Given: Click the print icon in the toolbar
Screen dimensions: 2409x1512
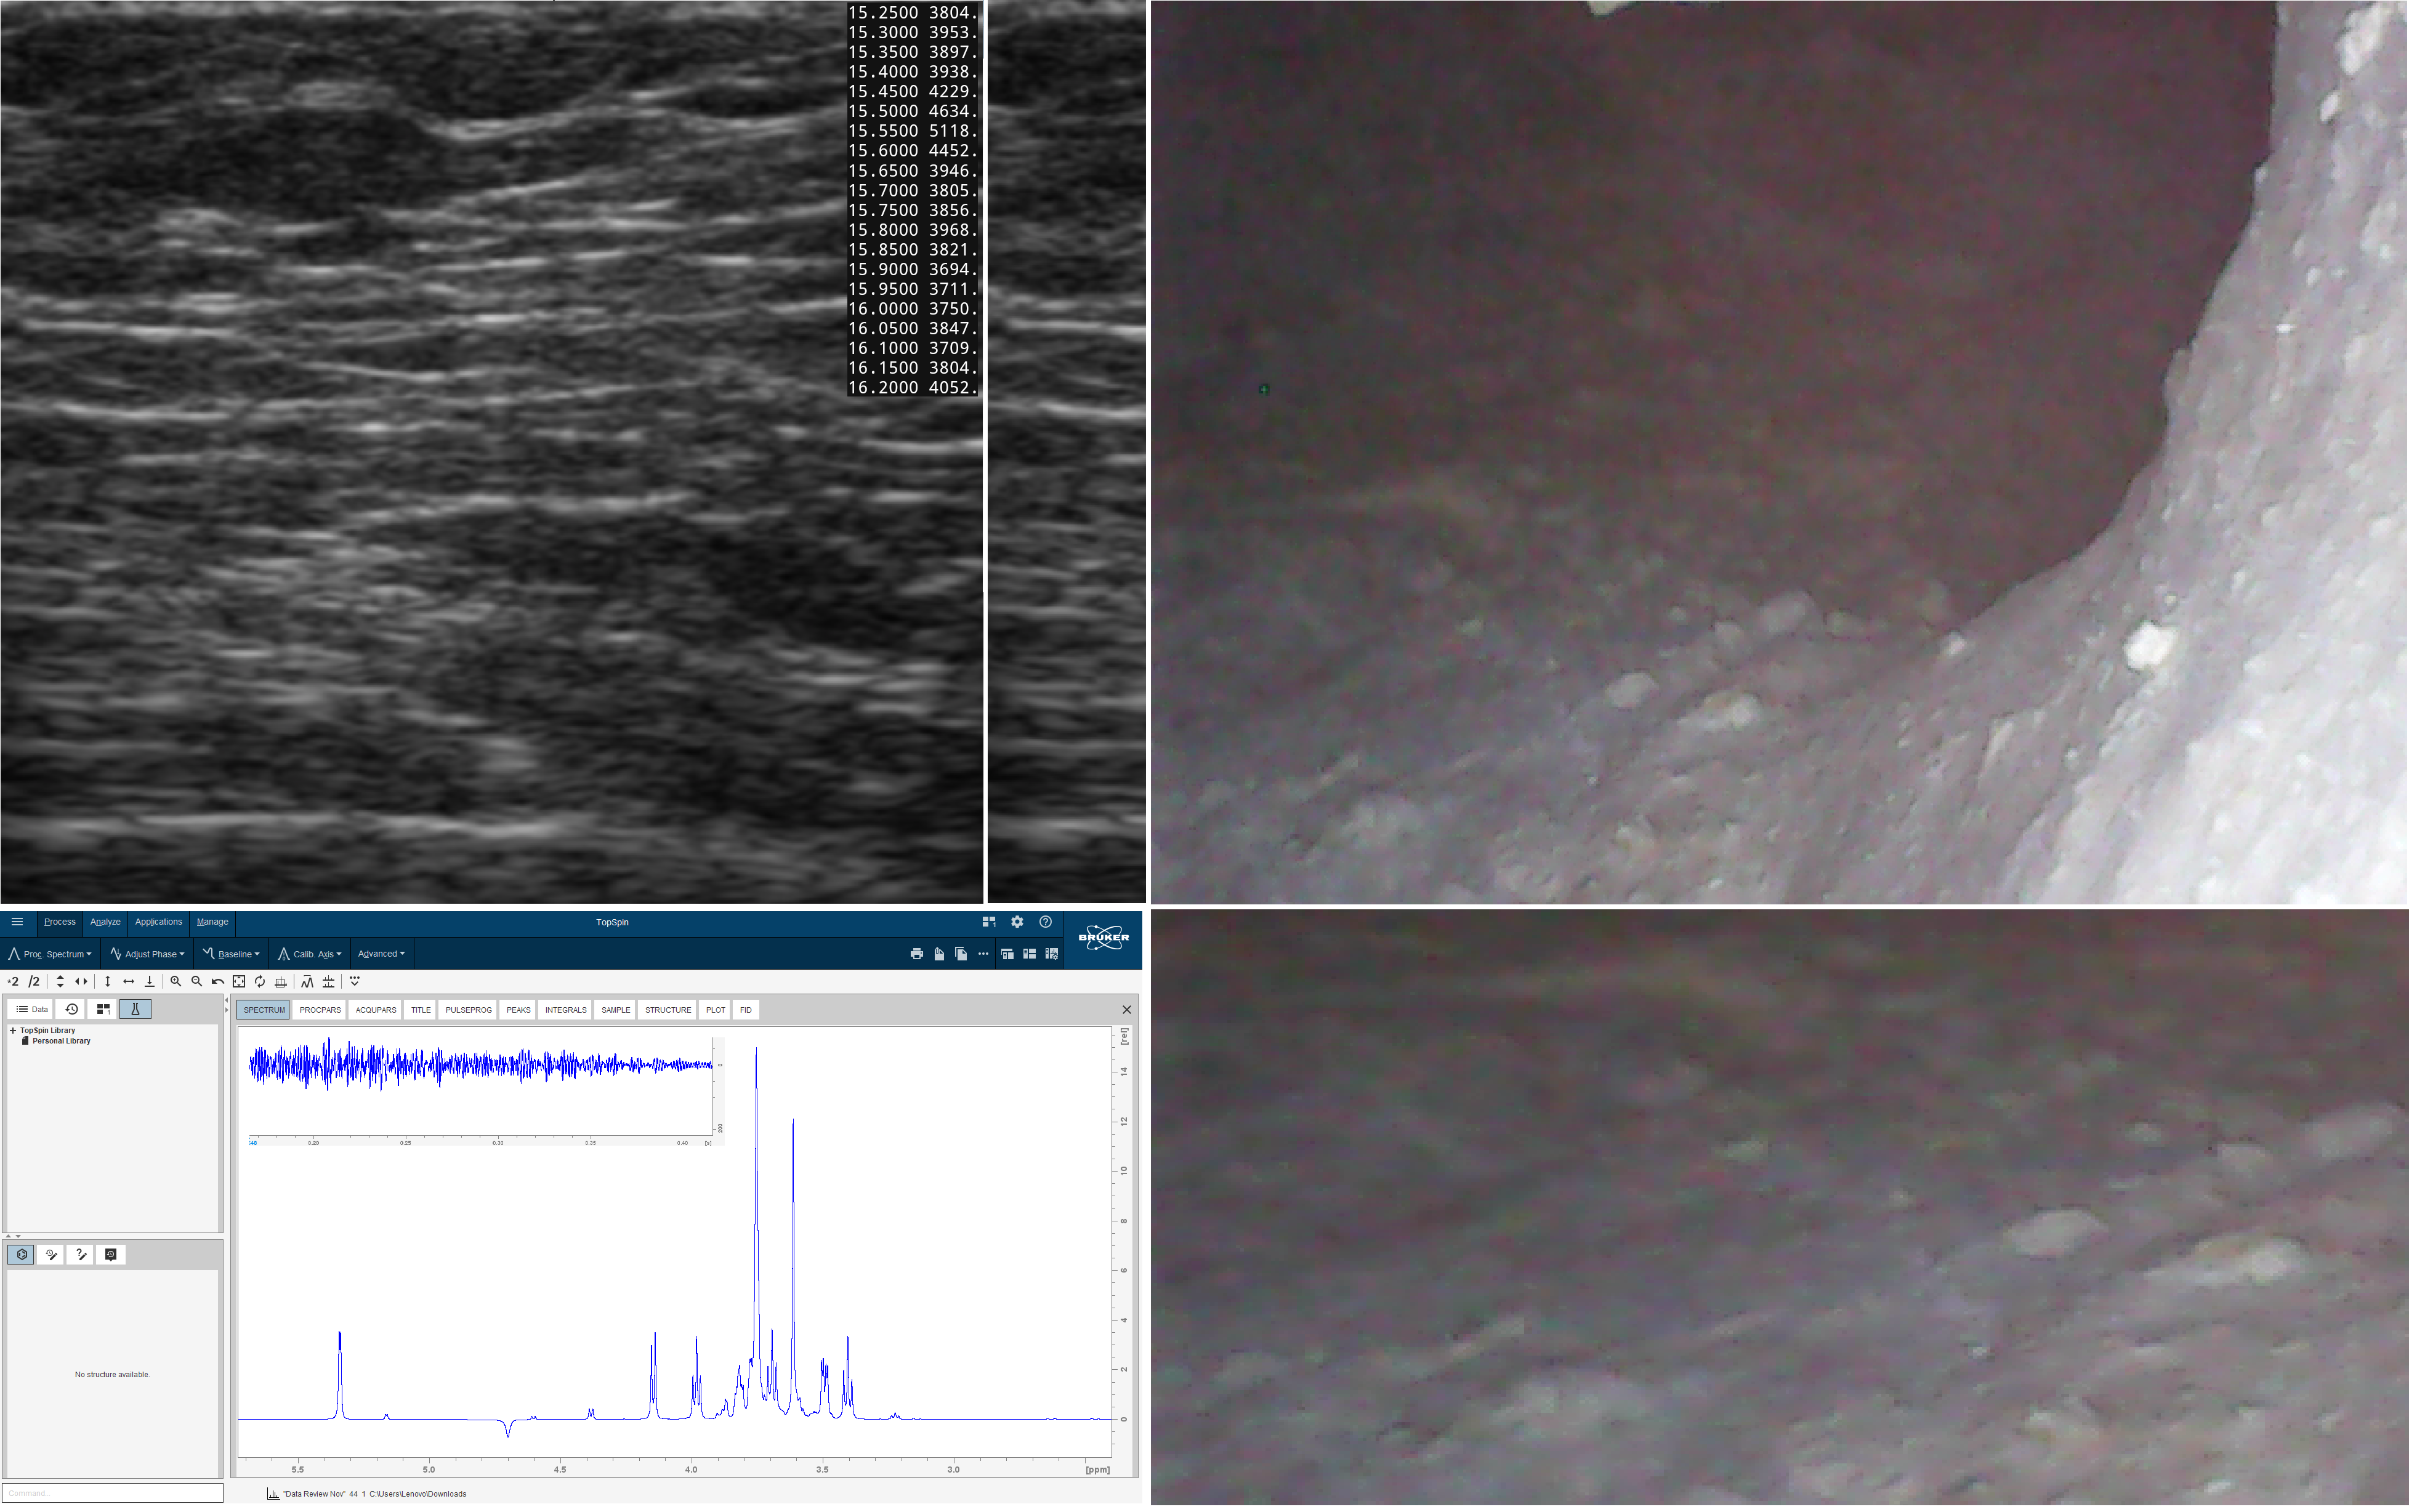Looking at the screenshot, I should click(916, 954).
